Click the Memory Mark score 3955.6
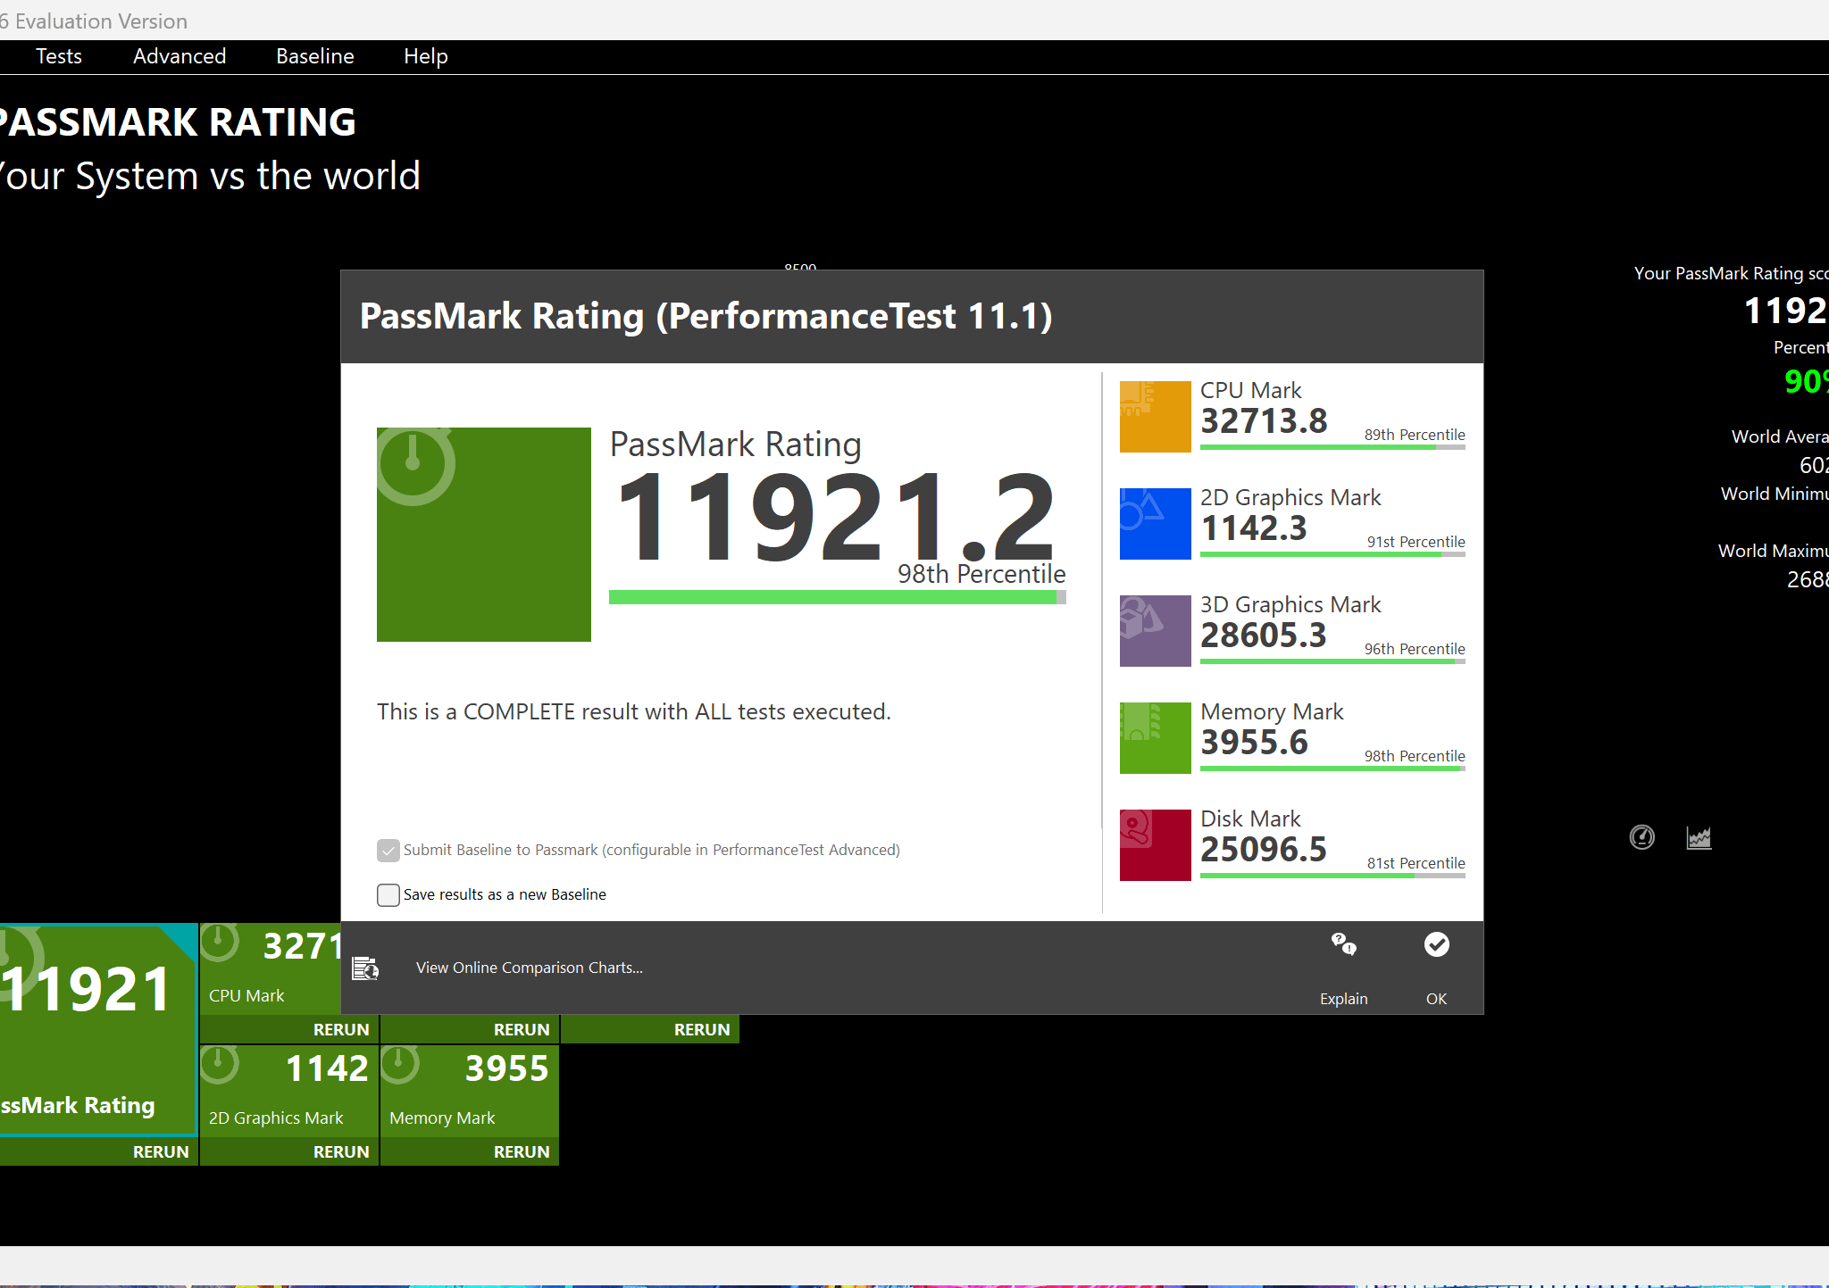 (x=1254, y=743)
